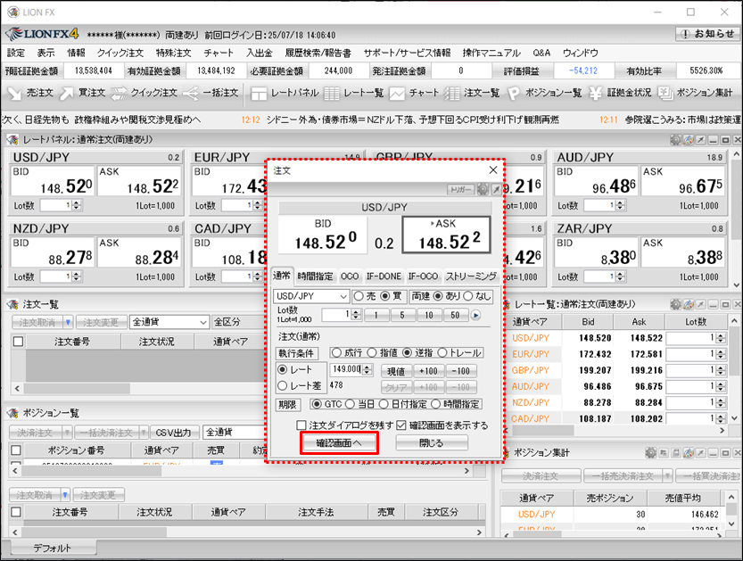
Task: Click the 売注文 sell order toolbar icon
Action: 30,93
